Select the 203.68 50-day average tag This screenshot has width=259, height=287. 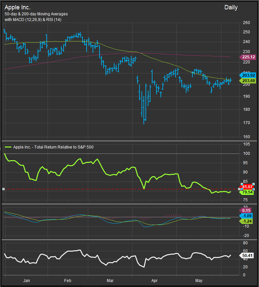tap(248, 80)
